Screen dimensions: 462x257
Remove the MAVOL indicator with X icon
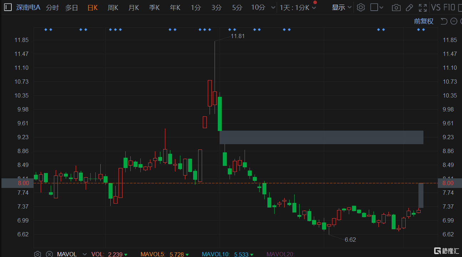point(49,254)
